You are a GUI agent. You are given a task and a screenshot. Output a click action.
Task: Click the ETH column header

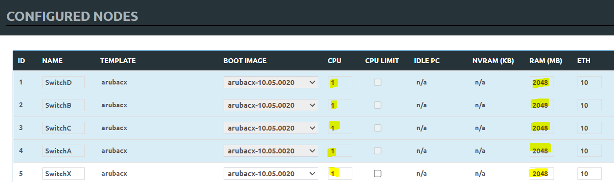[584, 61]
